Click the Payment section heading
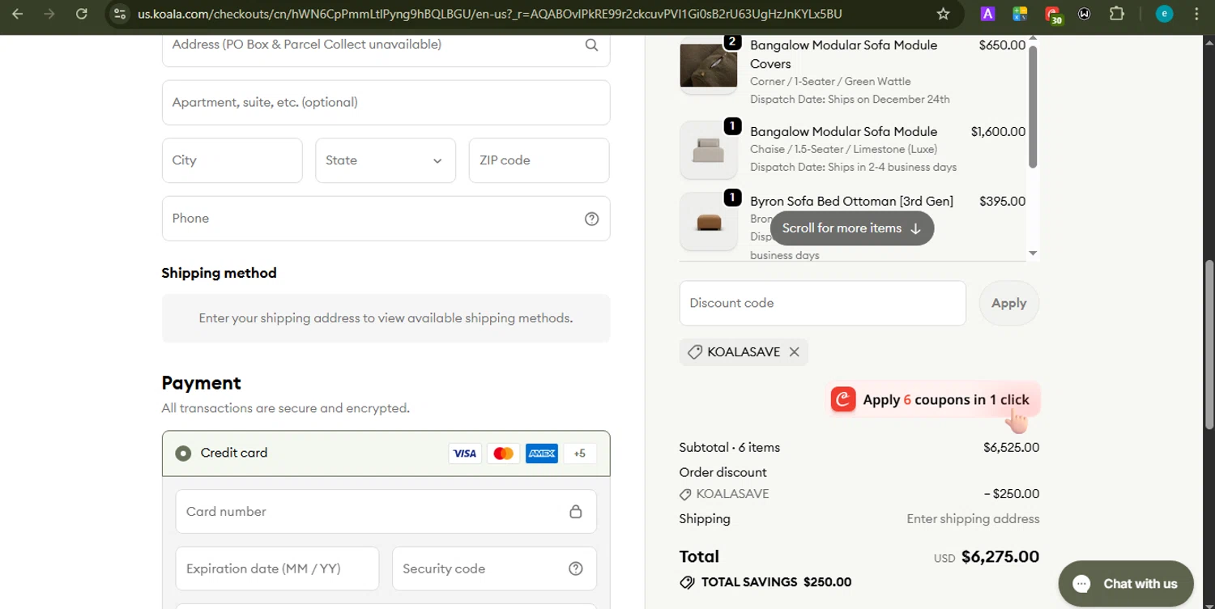1215x609 pixels. (x=201, y=383)
